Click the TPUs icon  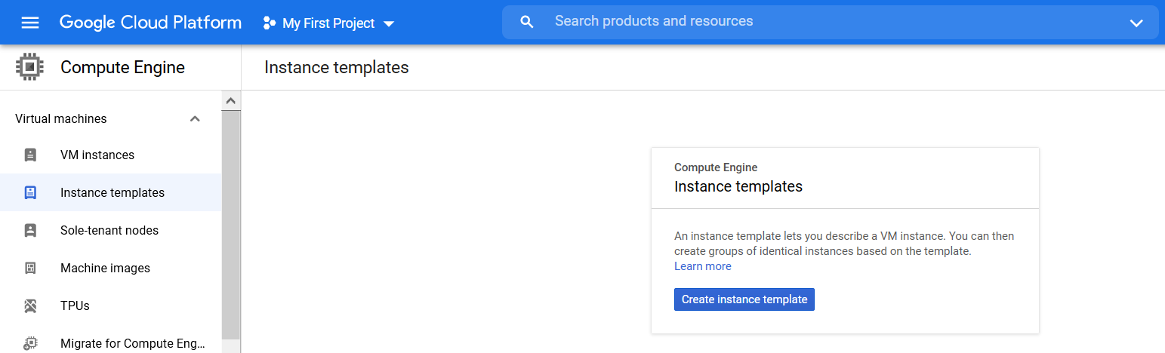(x=30, y=306)
